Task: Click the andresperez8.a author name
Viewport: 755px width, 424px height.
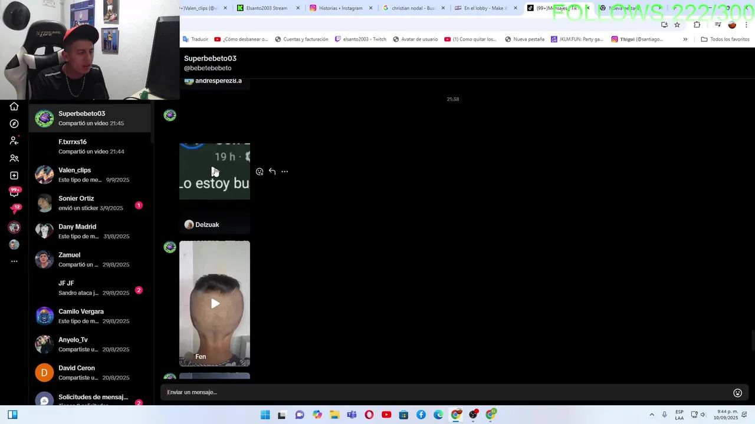Action: 218,81
